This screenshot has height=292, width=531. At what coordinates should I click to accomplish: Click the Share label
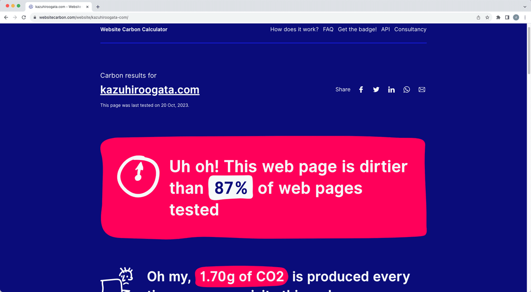coord(343,90)
